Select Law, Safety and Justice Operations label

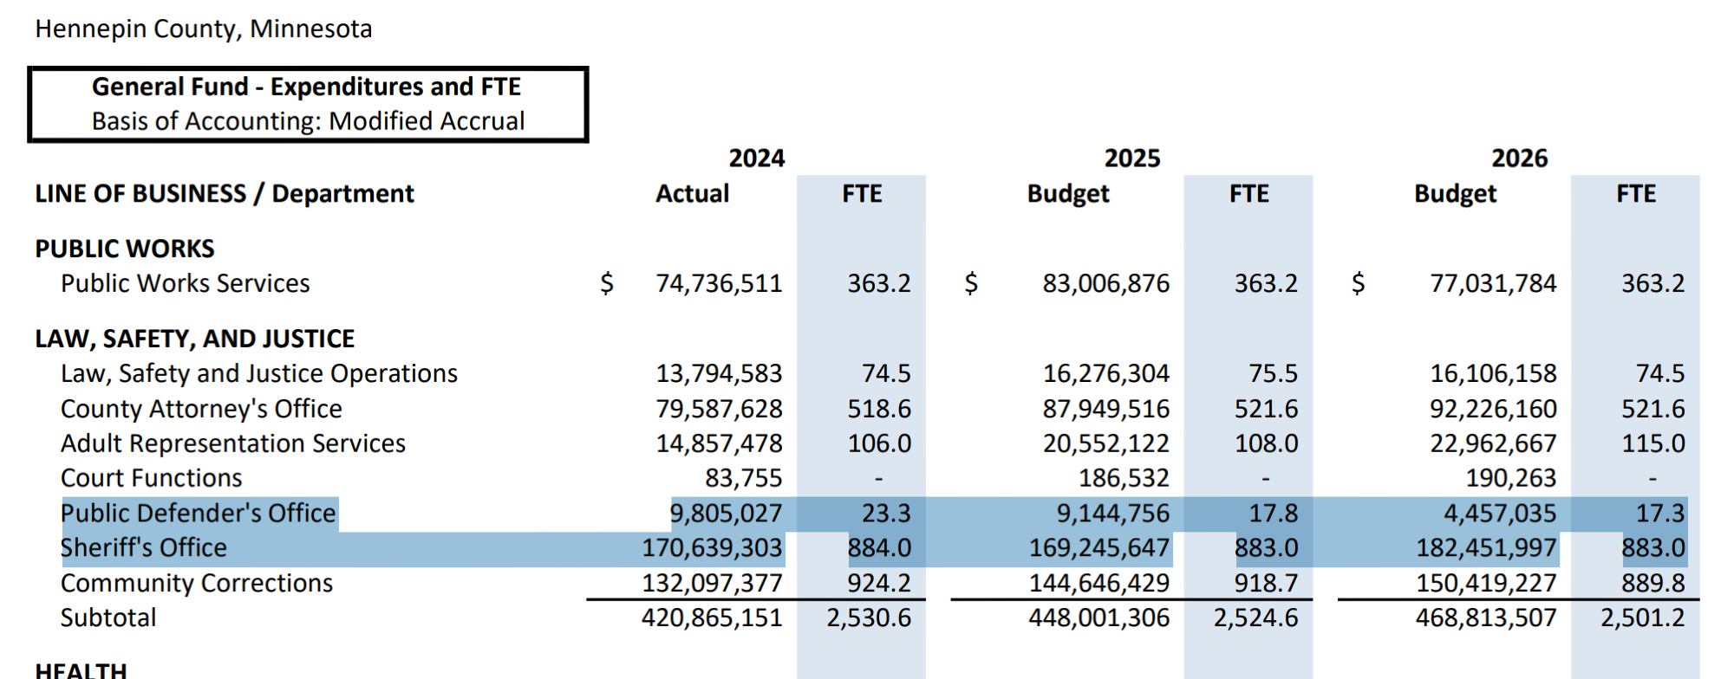point(258,373)
